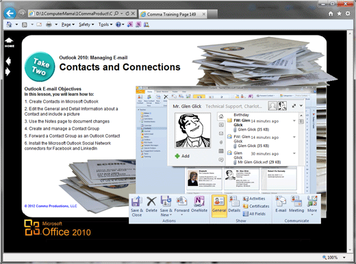
Task: Click the 100% zoom level button
Action: [330, 257]
